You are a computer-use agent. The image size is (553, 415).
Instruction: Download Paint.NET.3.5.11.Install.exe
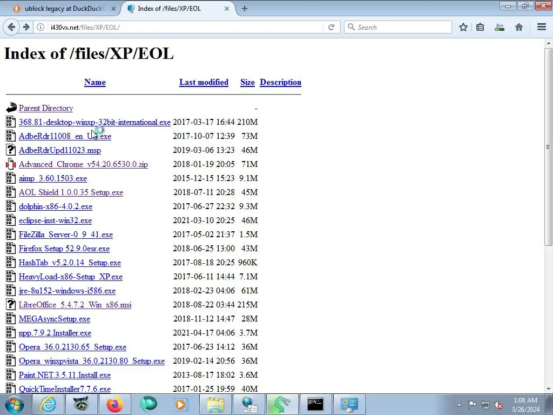click(65, 375)
